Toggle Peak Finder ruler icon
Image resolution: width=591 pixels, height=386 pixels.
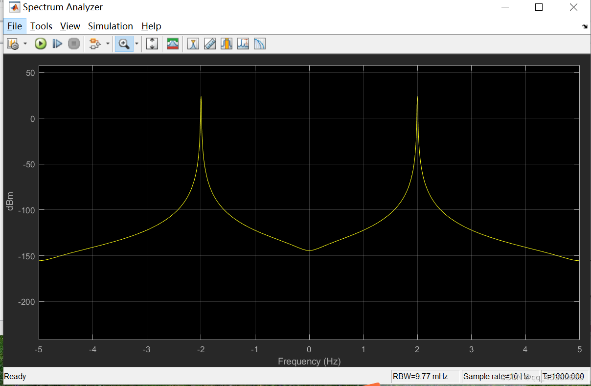point(210,44)
